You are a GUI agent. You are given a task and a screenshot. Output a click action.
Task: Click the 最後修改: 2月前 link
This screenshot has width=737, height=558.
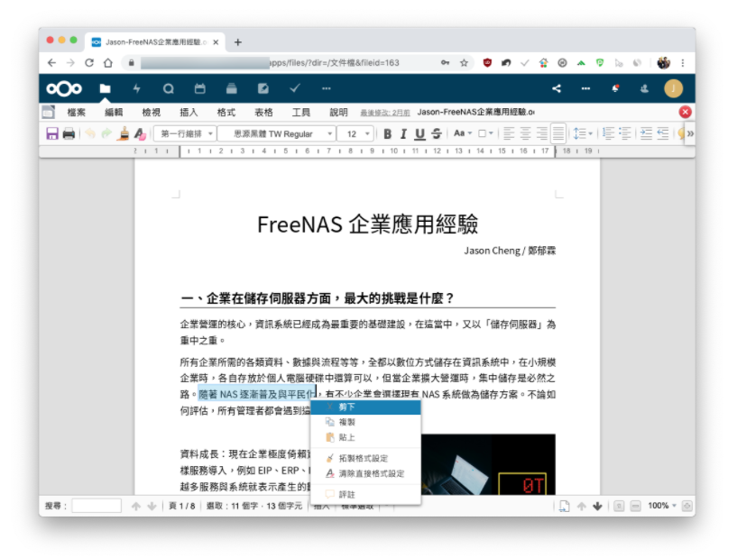coord(385,113)
